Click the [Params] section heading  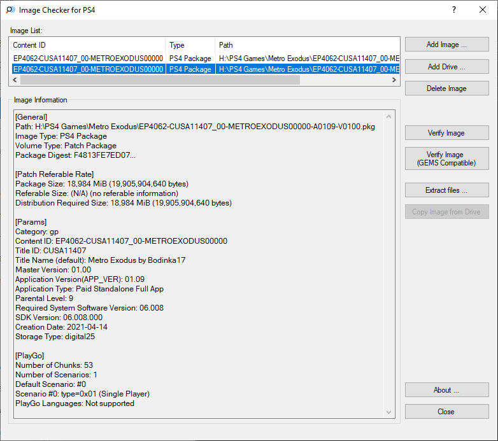31,222
